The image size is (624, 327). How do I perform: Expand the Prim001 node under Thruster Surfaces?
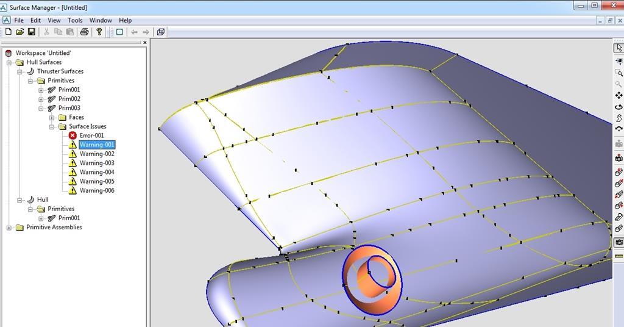coord(41,90)
